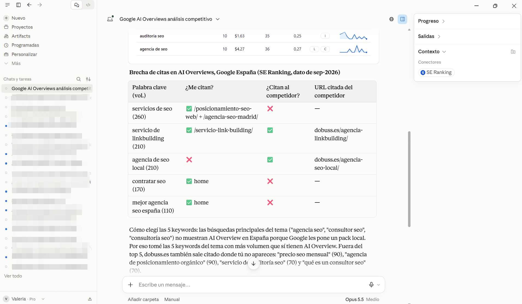Search chats with the magnifier icon
This screenshot has height=304, width=522.
coord(79,79)
